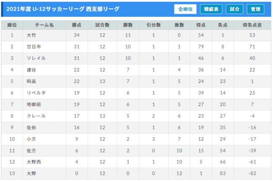Click the league title heading
This screenshot has width=273, height=181.
pos(63,9)
